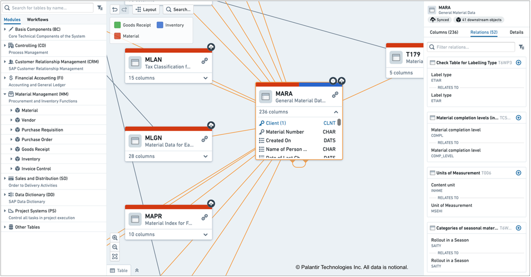Expand Basis Components (BC) module
Image resolution: width=531 pixels, height=277 pixels.
point(5,29)
